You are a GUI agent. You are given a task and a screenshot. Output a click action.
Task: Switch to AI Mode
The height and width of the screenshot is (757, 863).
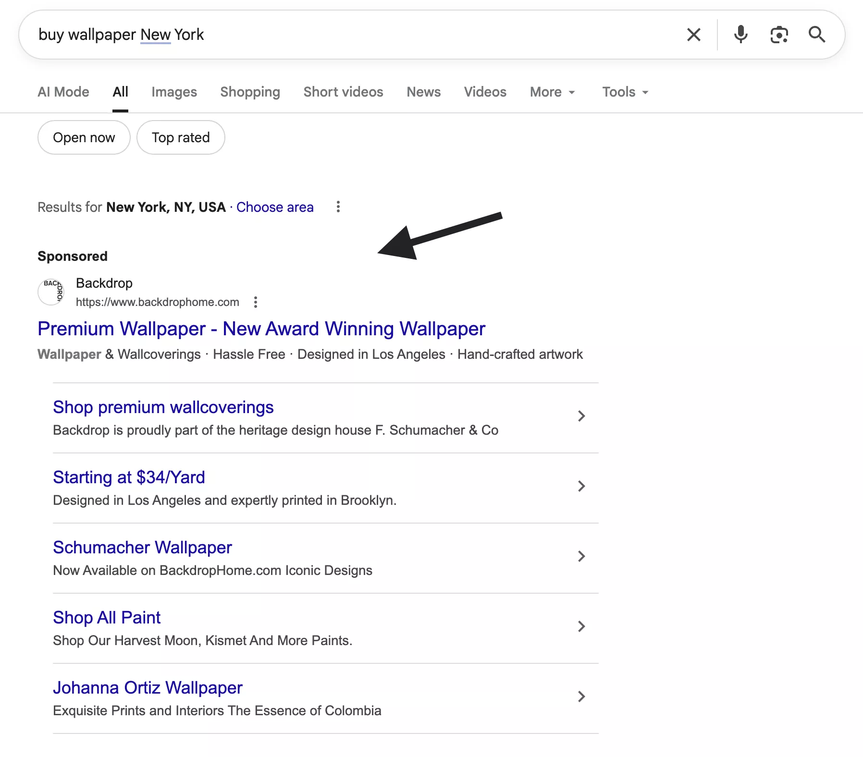[x=63, y=92]
